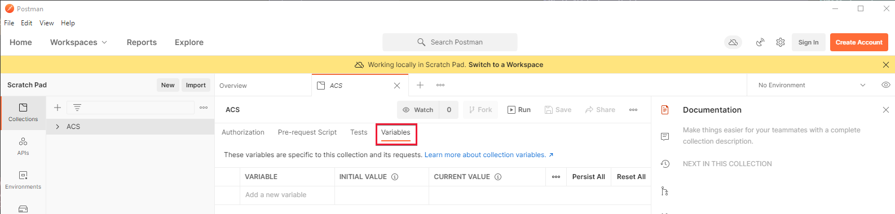
Task: Dismiss the Scratch Pad yellow banner
Action: pos(885,65)
